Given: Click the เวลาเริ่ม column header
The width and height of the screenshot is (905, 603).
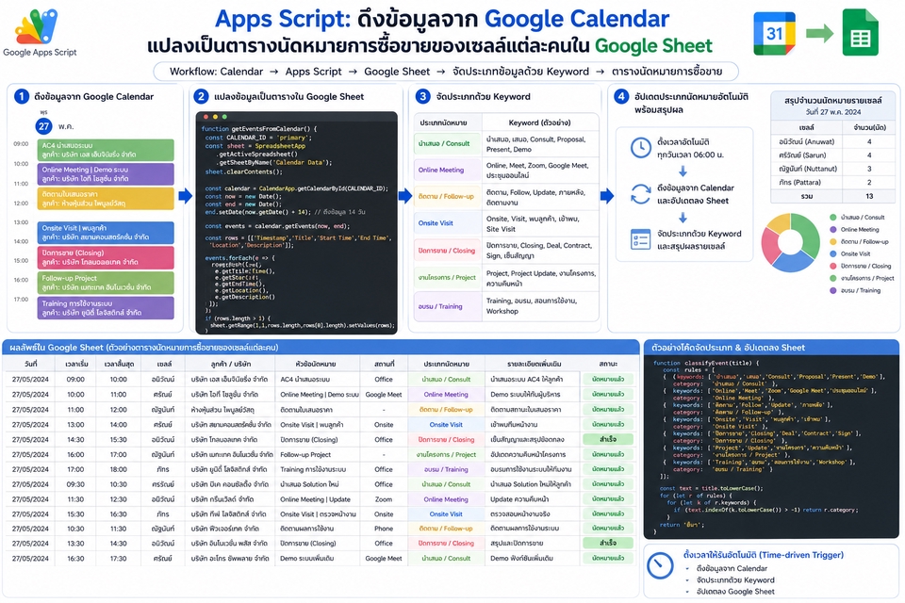Looking at the screenshot, I should pyautogui.click(x=76, y=364).
